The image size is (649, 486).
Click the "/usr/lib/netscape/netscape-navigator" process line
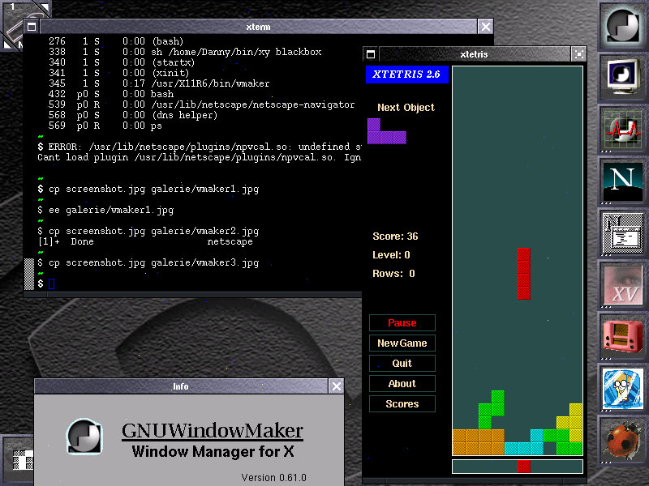coord(201,104)
